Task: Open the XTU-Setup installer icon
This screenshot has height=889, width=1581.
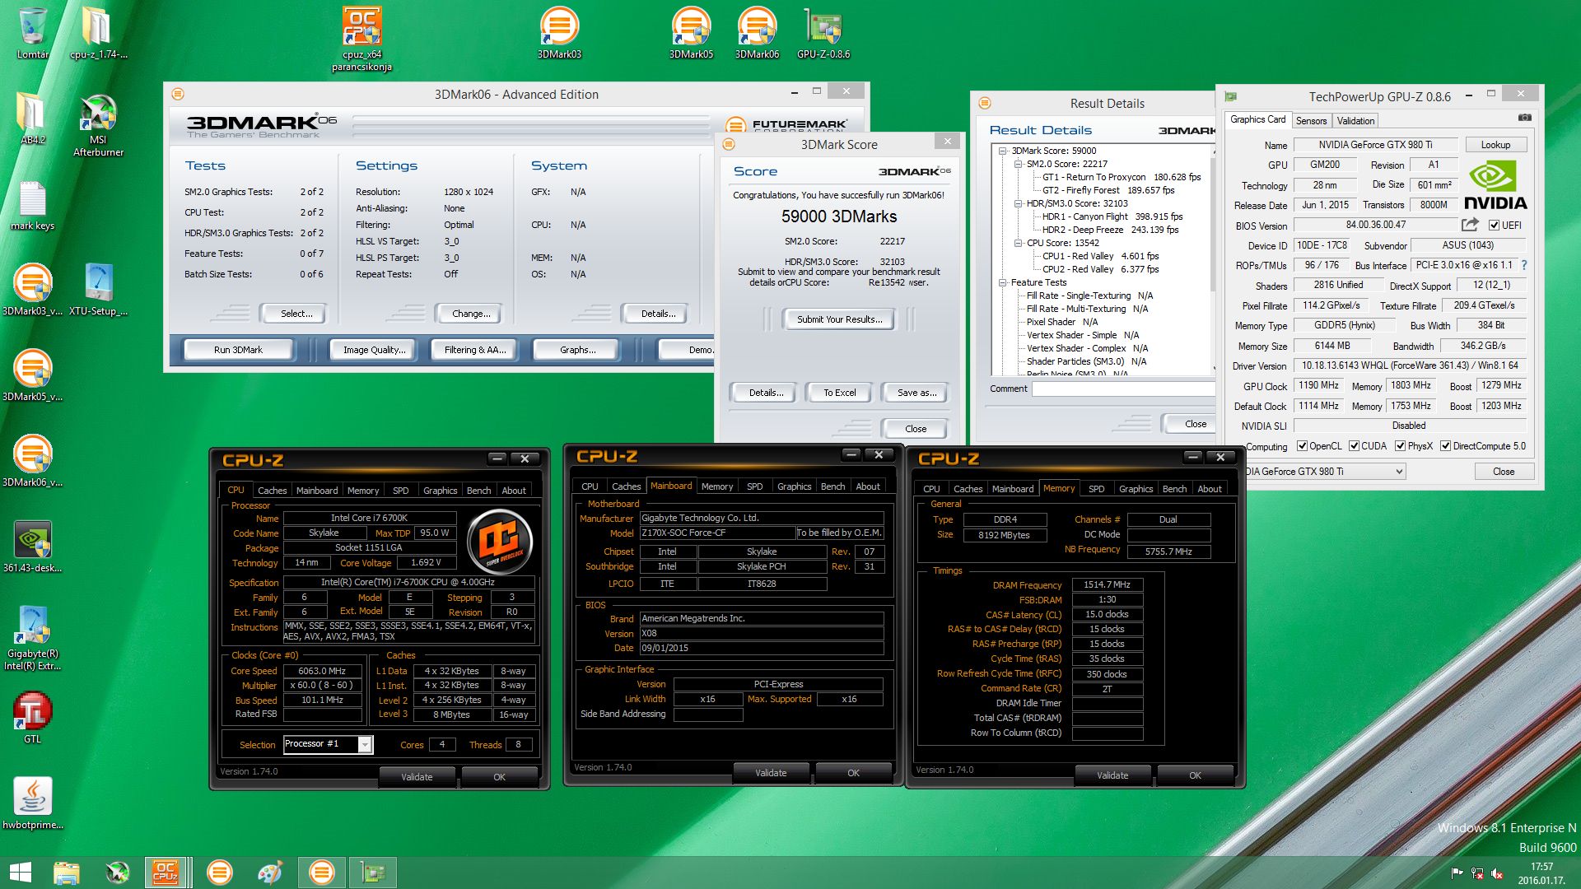Action: [98, 290]
